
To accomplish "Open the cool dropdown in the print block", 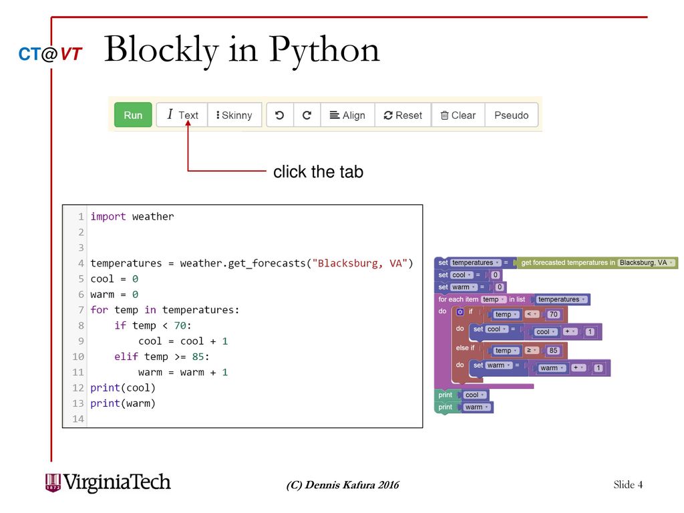I will [x=475, y=395].
